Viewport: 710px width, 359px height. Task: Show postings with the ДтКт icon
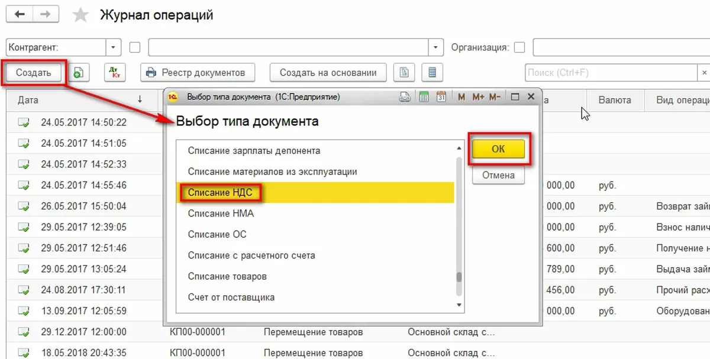(x=115, y=73)
